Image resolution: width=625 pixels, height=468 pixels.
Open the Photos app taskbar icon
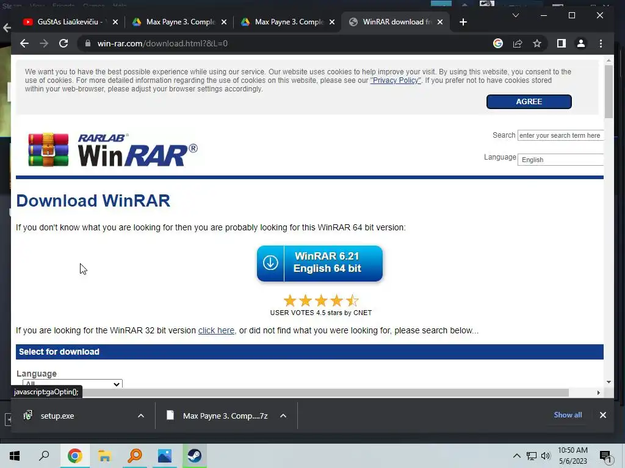tap(165, 456)
